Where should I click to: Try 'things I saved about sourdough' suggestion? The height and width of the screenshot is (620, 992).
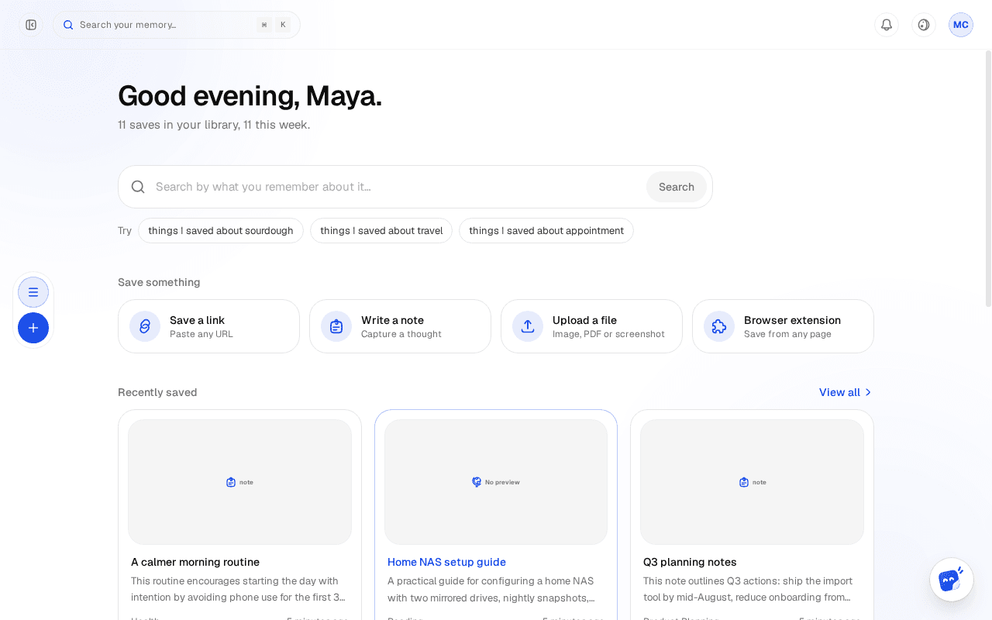click(x=221, y=230)
